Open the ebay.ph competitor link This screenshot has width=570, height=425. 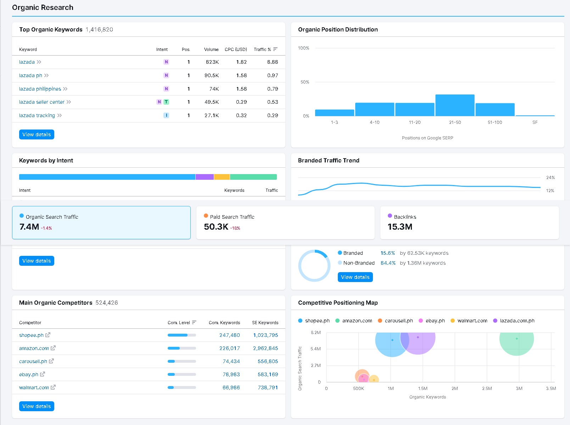[x=29, y=374]
